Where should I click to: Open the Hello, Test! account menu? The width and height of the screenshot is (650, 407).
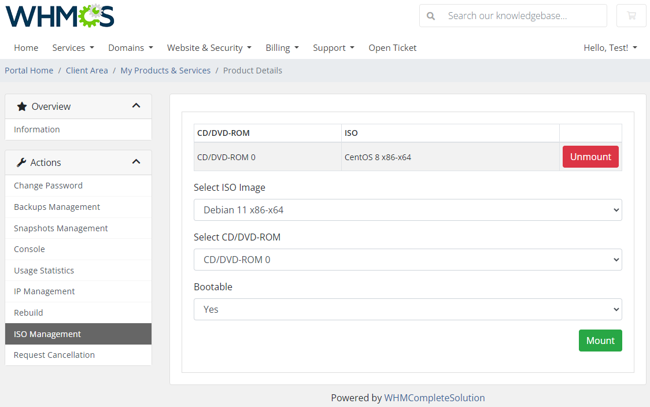point(610,47)
